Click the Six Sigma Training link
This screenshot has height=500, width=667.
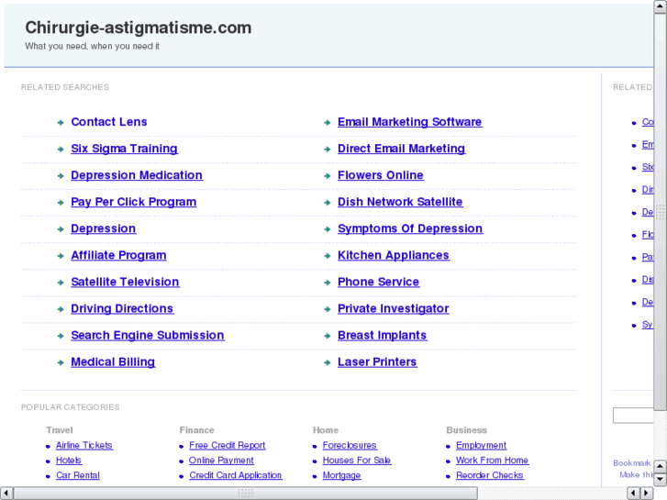[x=124, y=149]
